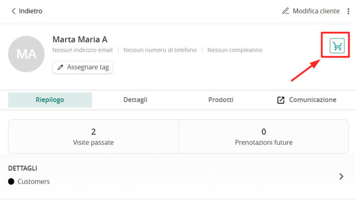Viewport: 355px width, 202px height.
Task: Click the black Customers group dot
Action: tap(11, 181)
